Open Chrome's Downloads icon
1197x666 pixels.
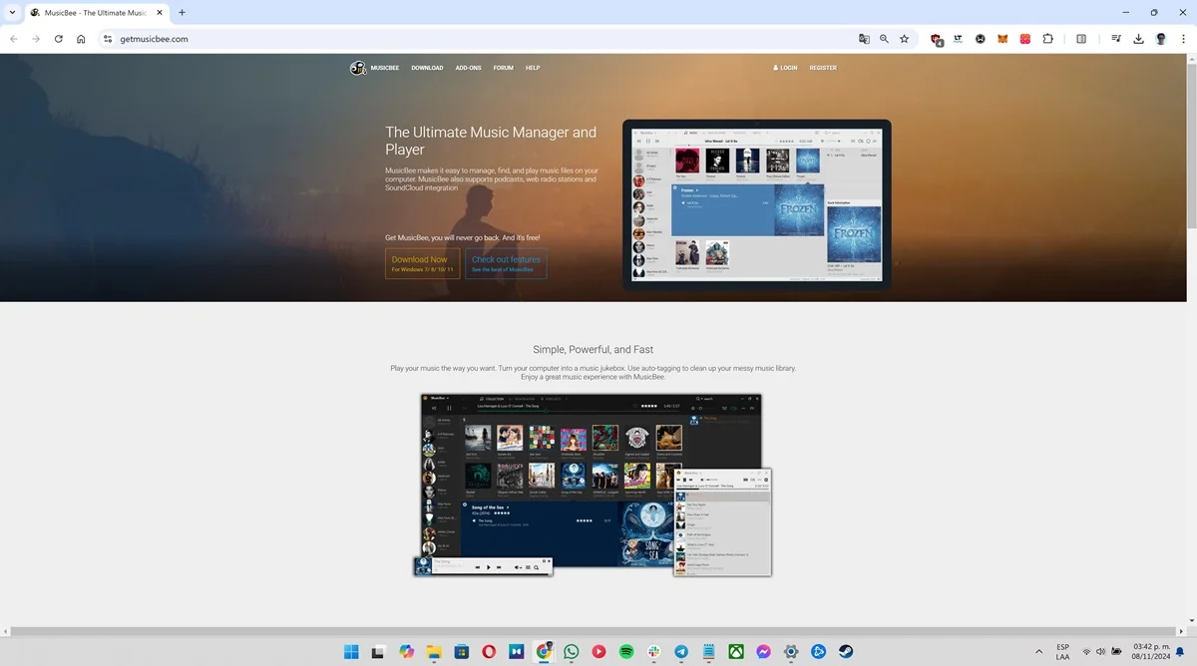point(1138,39)
